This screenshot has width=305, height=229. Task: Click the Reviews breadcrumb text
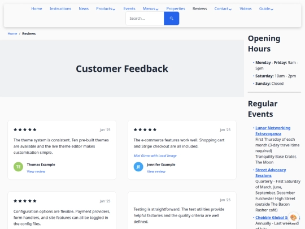(x=29, y=34)
